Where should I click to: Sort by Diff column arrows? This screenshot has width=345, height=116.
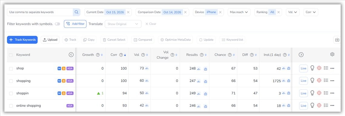point(256,55)
